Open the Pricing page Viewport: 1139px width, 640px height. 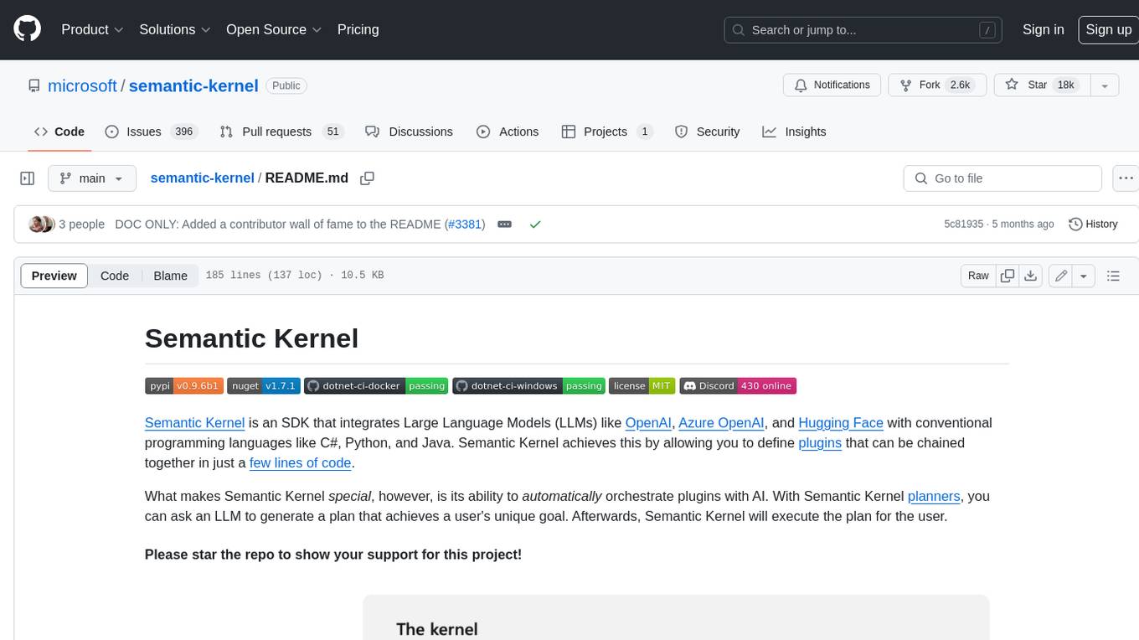[x=358, y=29]
